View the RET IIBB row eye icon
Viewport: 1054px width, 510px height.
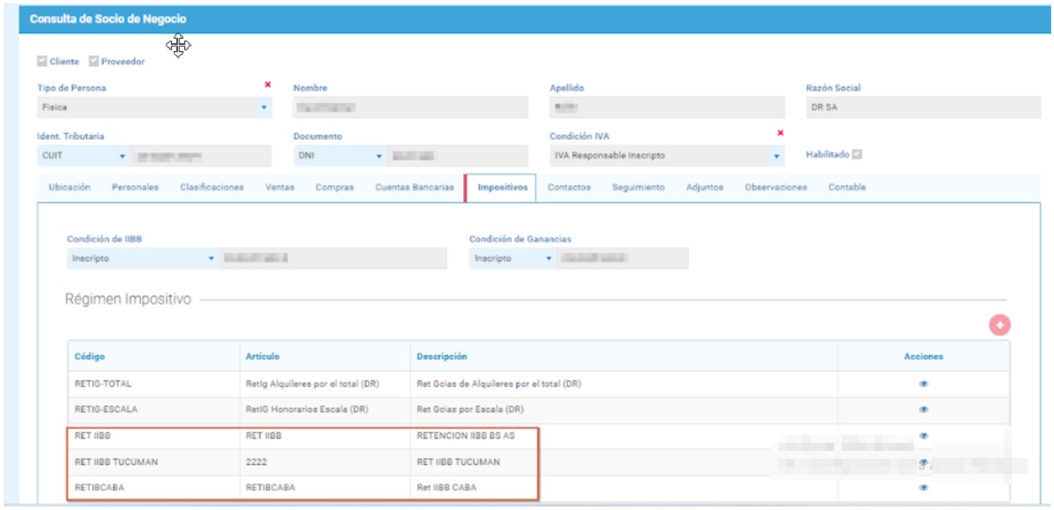click(924, 435)
